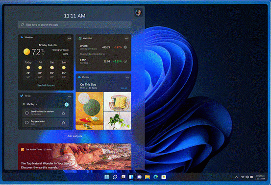Viewport: 271px width, 185px height.
Task: Mark Send invites for review complete
Action: [x=26, y=113]
